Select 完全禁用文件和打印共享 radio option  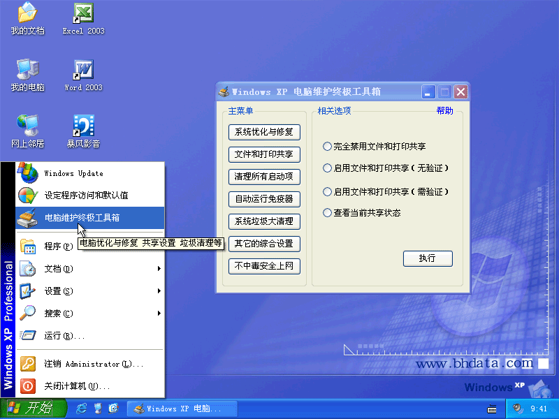pos(327,147)
